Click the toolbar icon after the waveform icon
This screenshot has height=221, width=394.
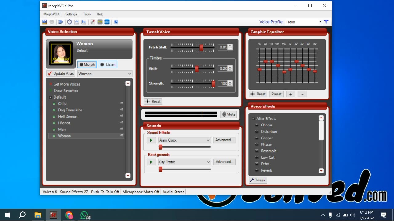84,22
